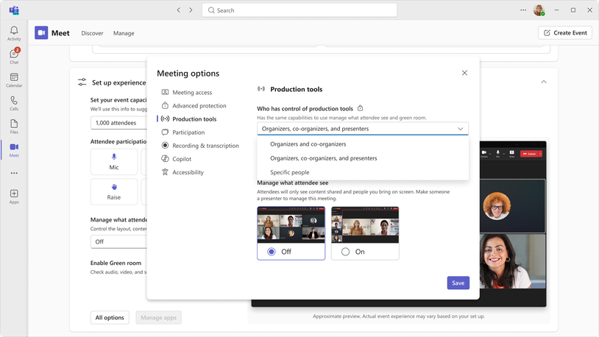599x337 pixels.
Task: Go forward with the right arrow
Action: pos(191,10)
